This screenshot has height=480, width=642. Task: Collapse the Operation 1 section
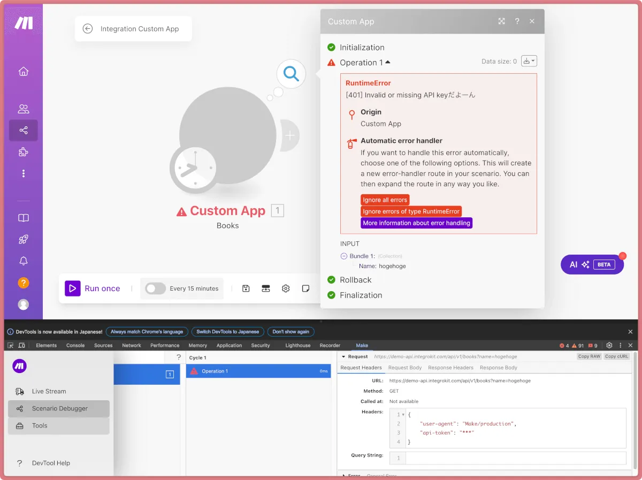(388, 62)
